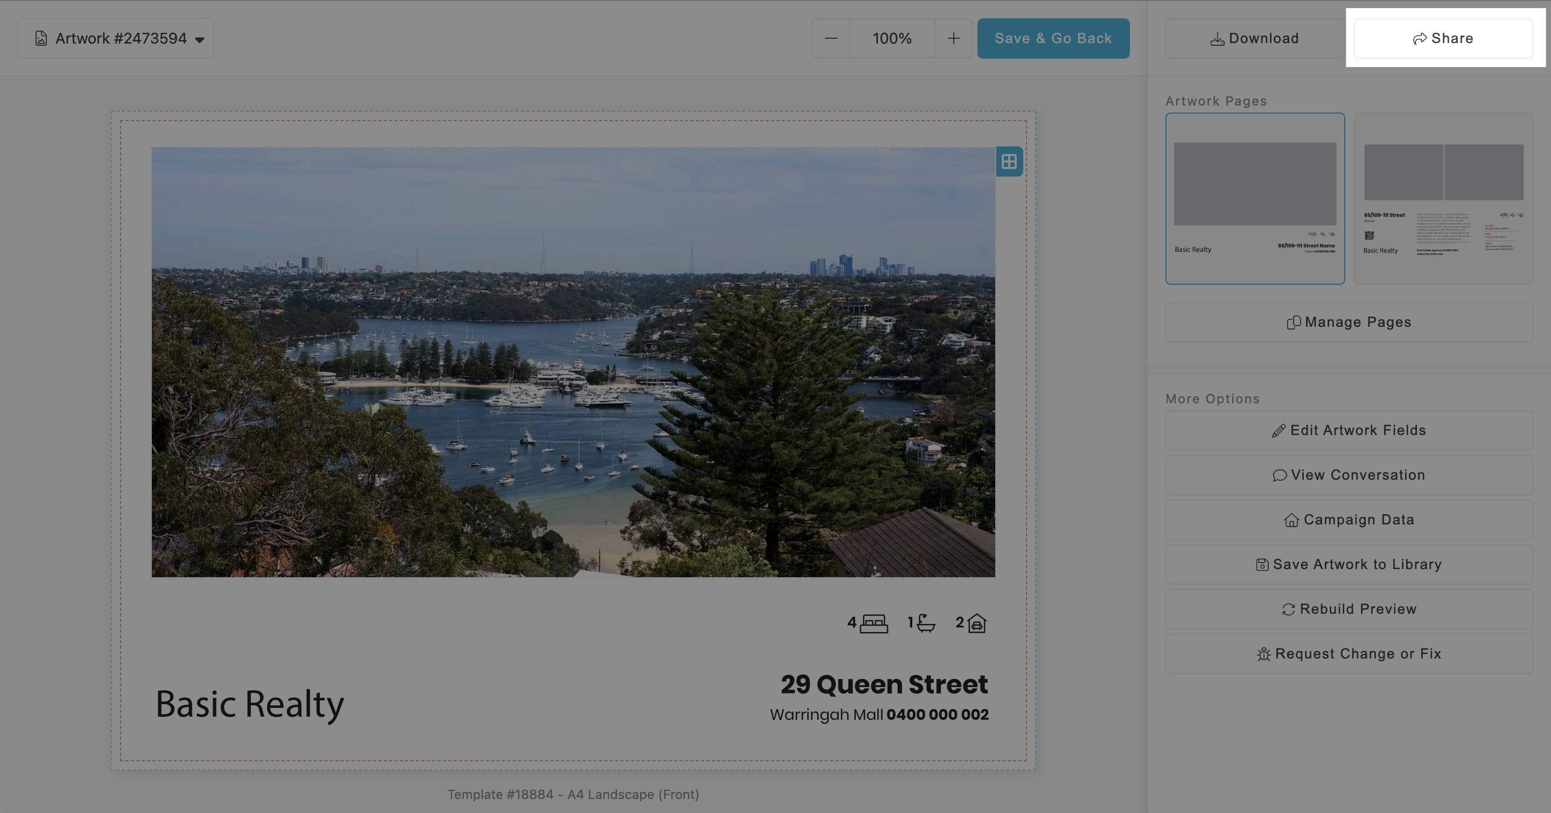
Task: Open Campaign Data option
Action: coord(1349,520)
